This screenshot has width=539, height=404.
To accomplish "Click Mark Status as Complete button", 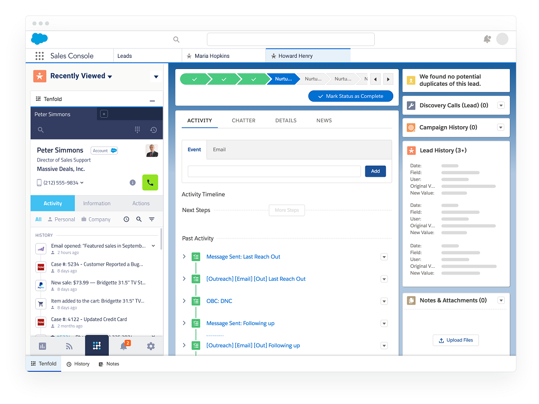I will [351, 96].
